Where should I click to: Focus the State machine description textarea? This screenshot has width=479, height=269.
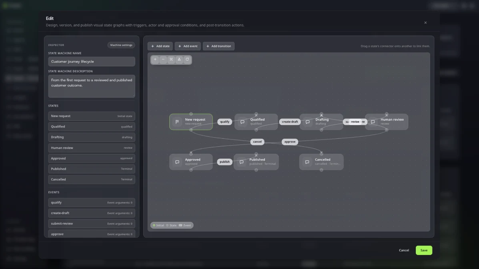click(x=92, y=86)
